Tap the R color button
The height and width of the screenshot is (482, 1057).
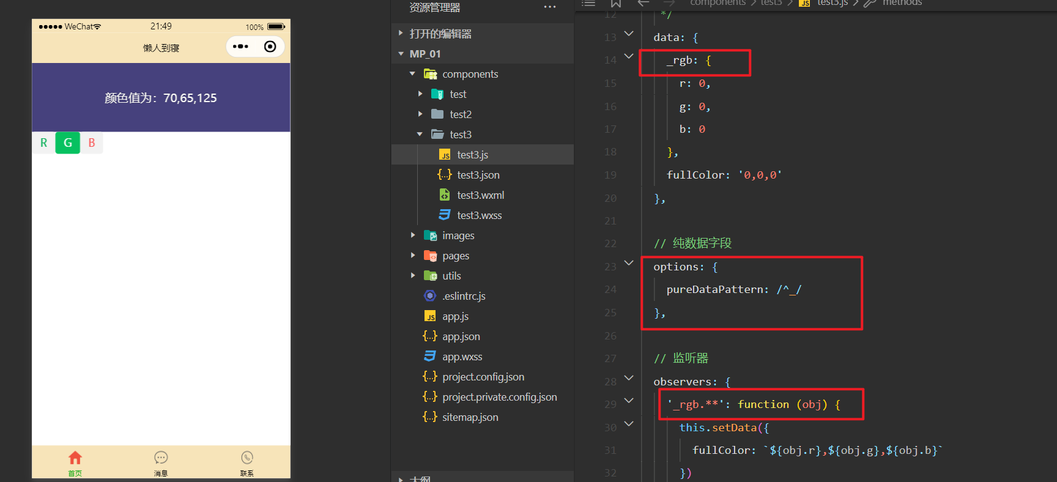pyautogui.click(x=43, y=143)
